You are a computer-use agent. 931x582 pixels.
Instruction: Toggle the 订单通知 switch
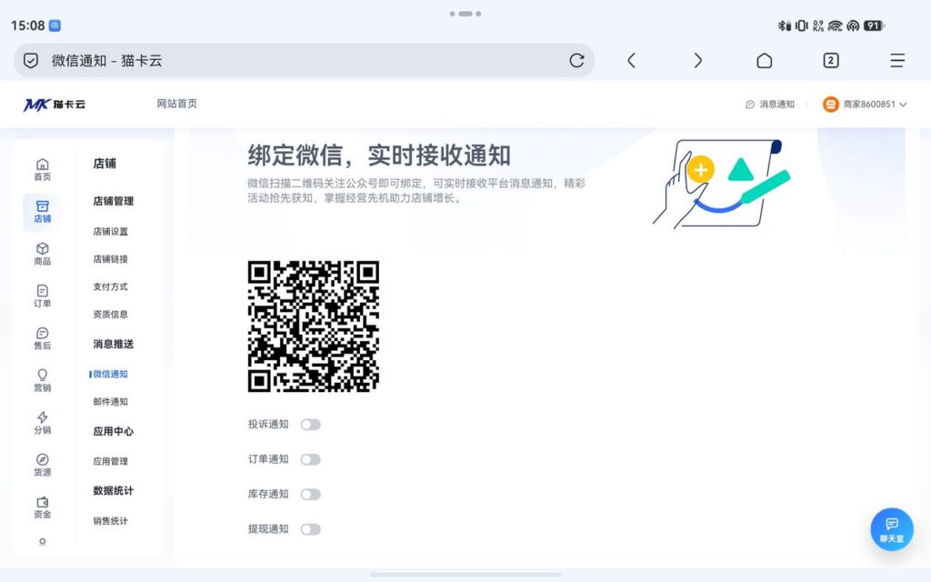(311, 459)
